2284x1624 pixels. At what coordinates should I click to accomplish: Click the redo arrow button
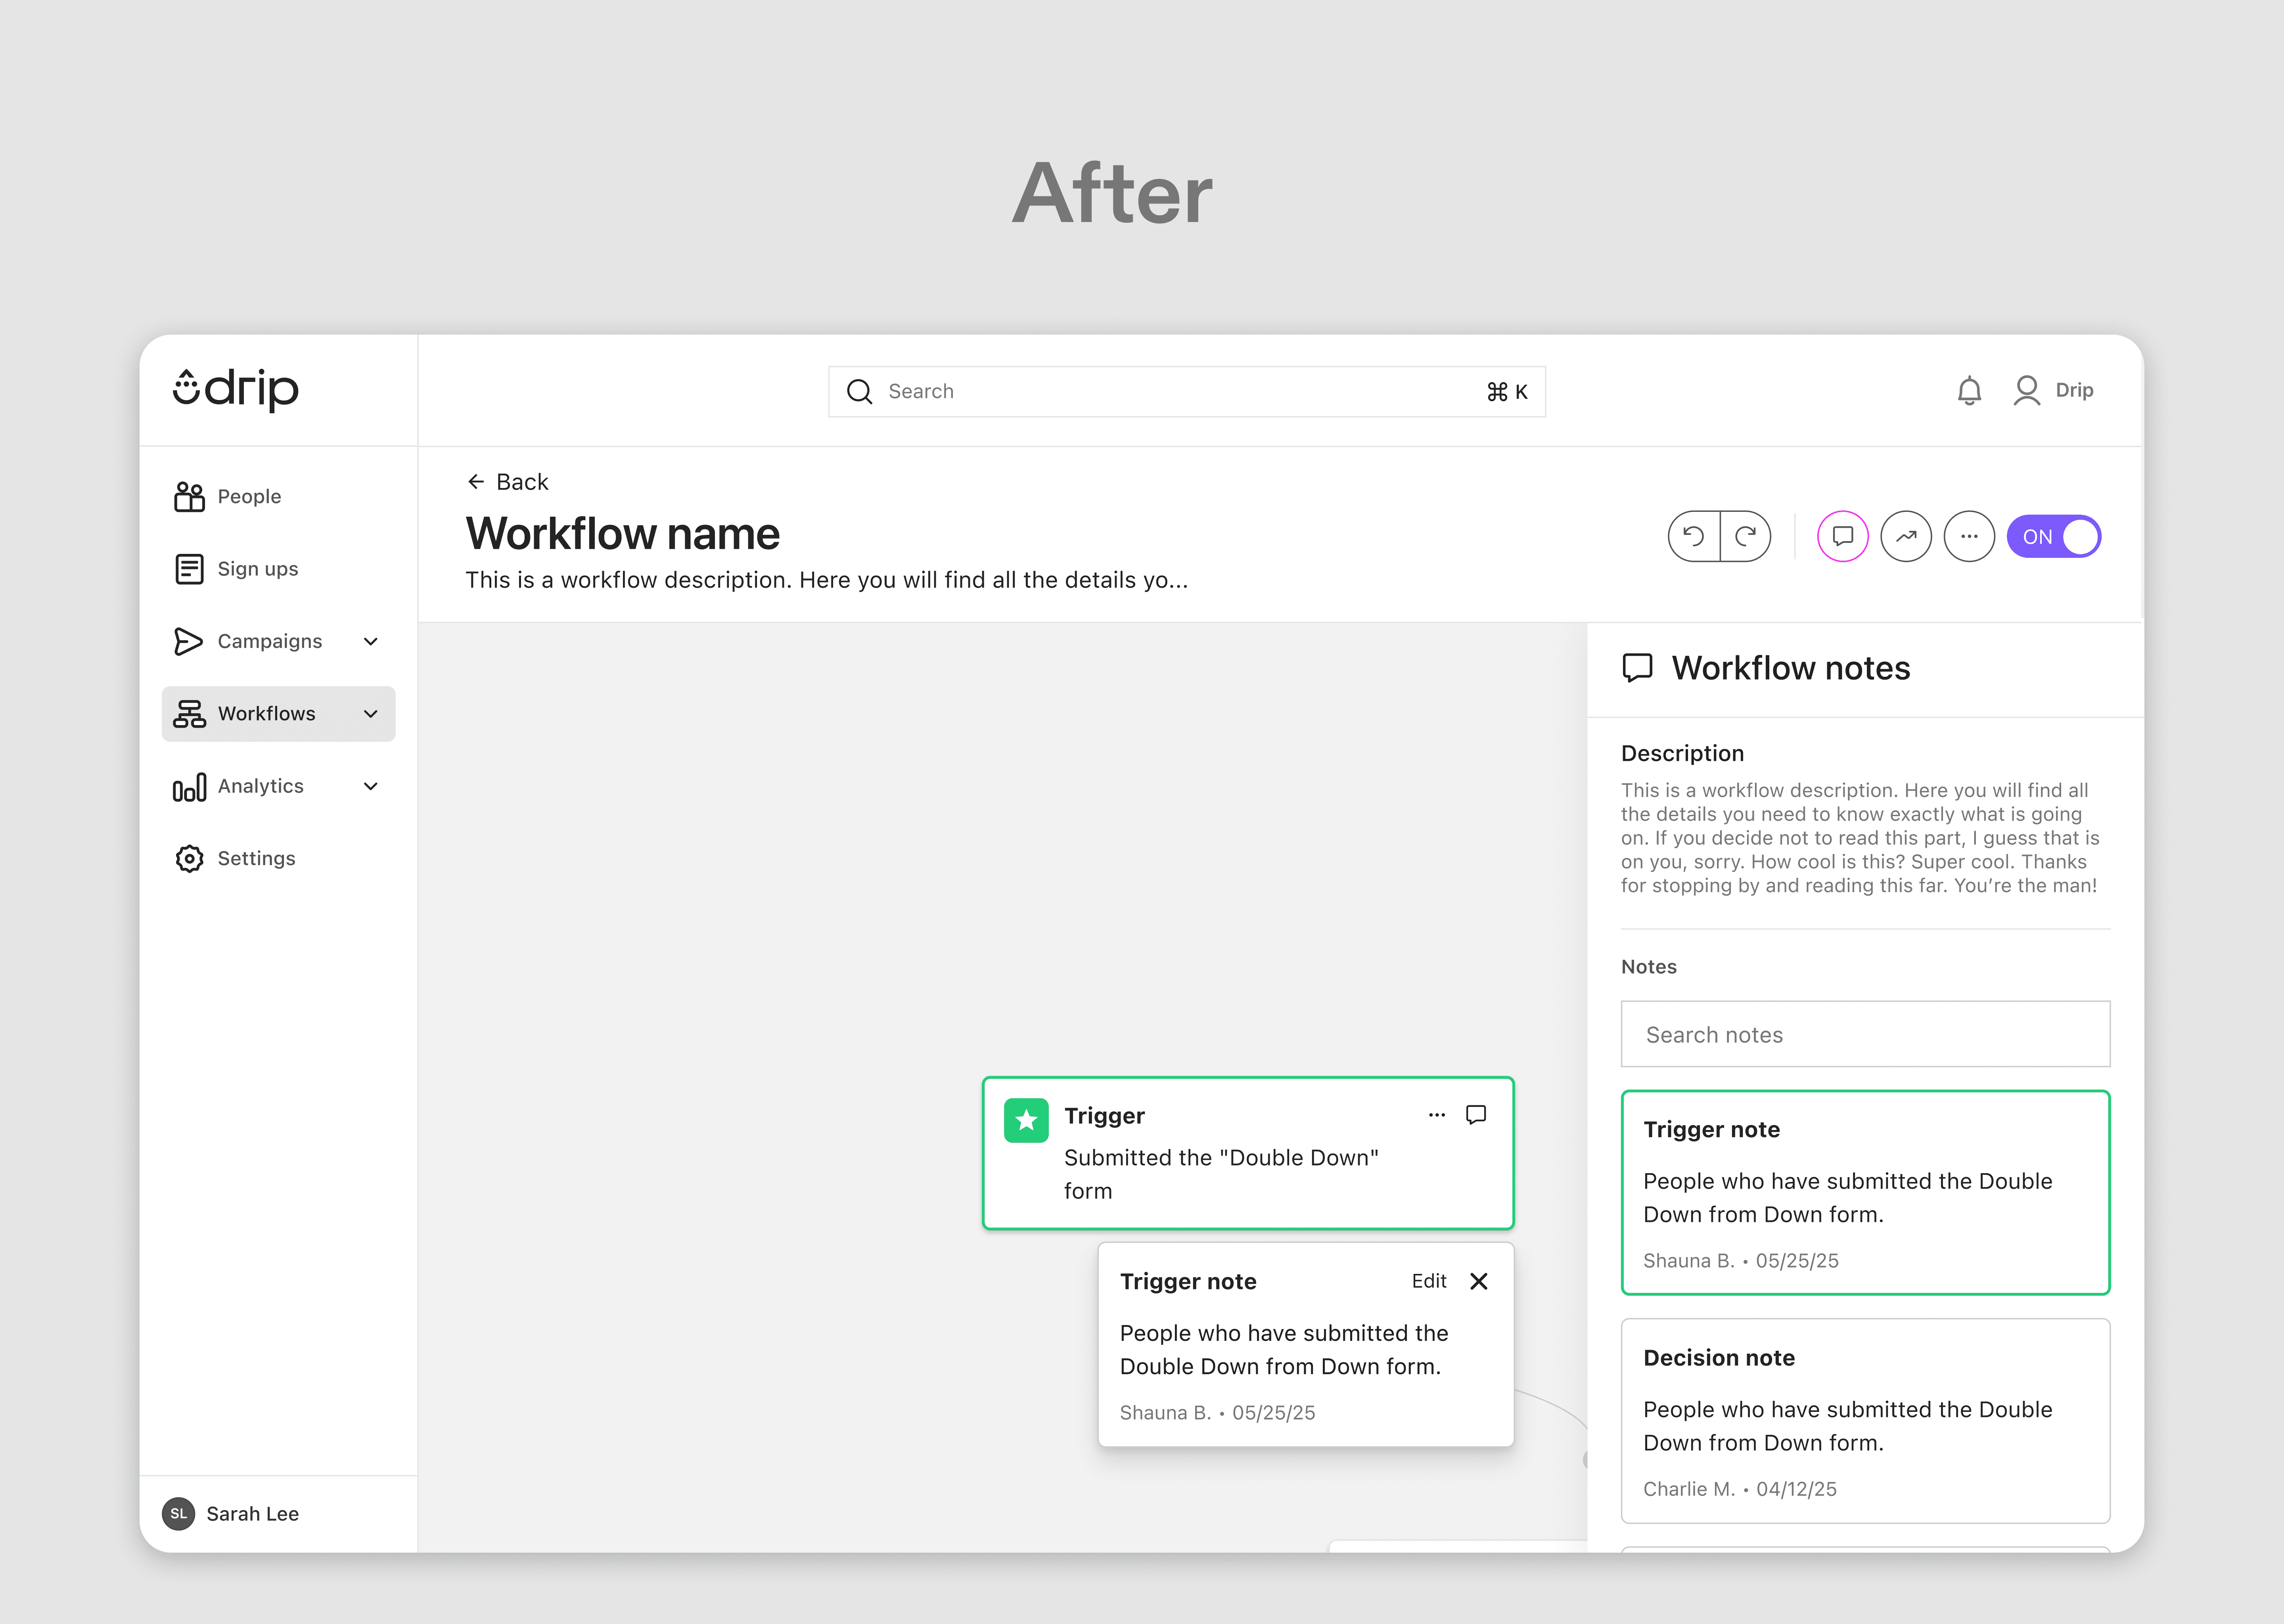[x=1746, y=537]
